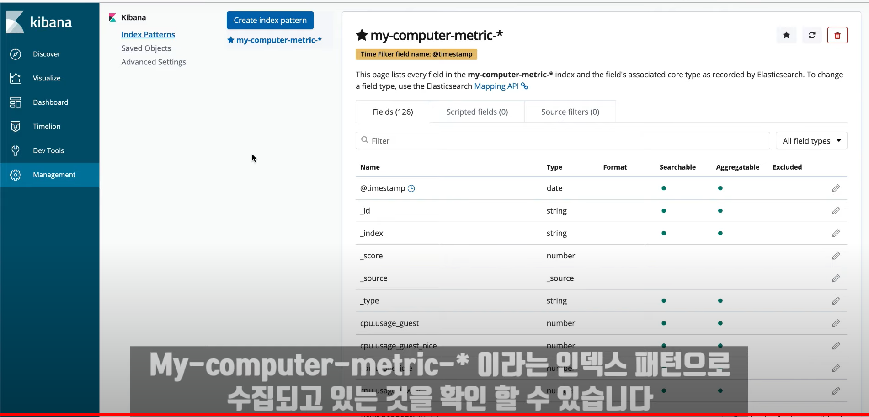The height and width of the screenshot is (417, 869).
Task: Edit the cpu.usage_guest_nice field pencil
Action: point(836,346)
